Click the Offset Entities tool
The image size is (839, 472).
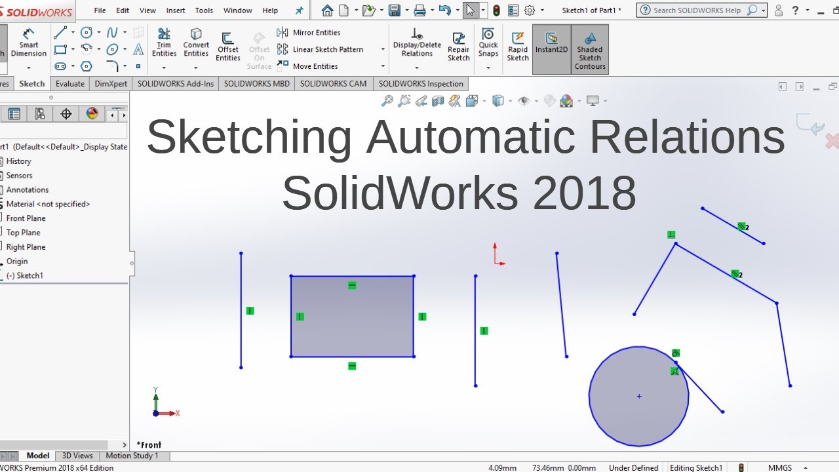(227, 47)
